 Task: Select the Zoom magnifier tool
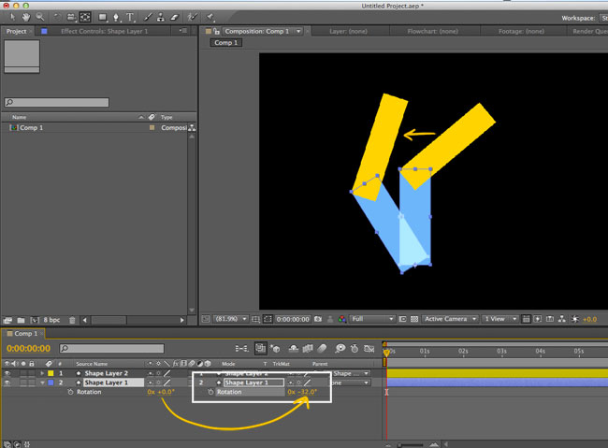(x=39, y=17)
